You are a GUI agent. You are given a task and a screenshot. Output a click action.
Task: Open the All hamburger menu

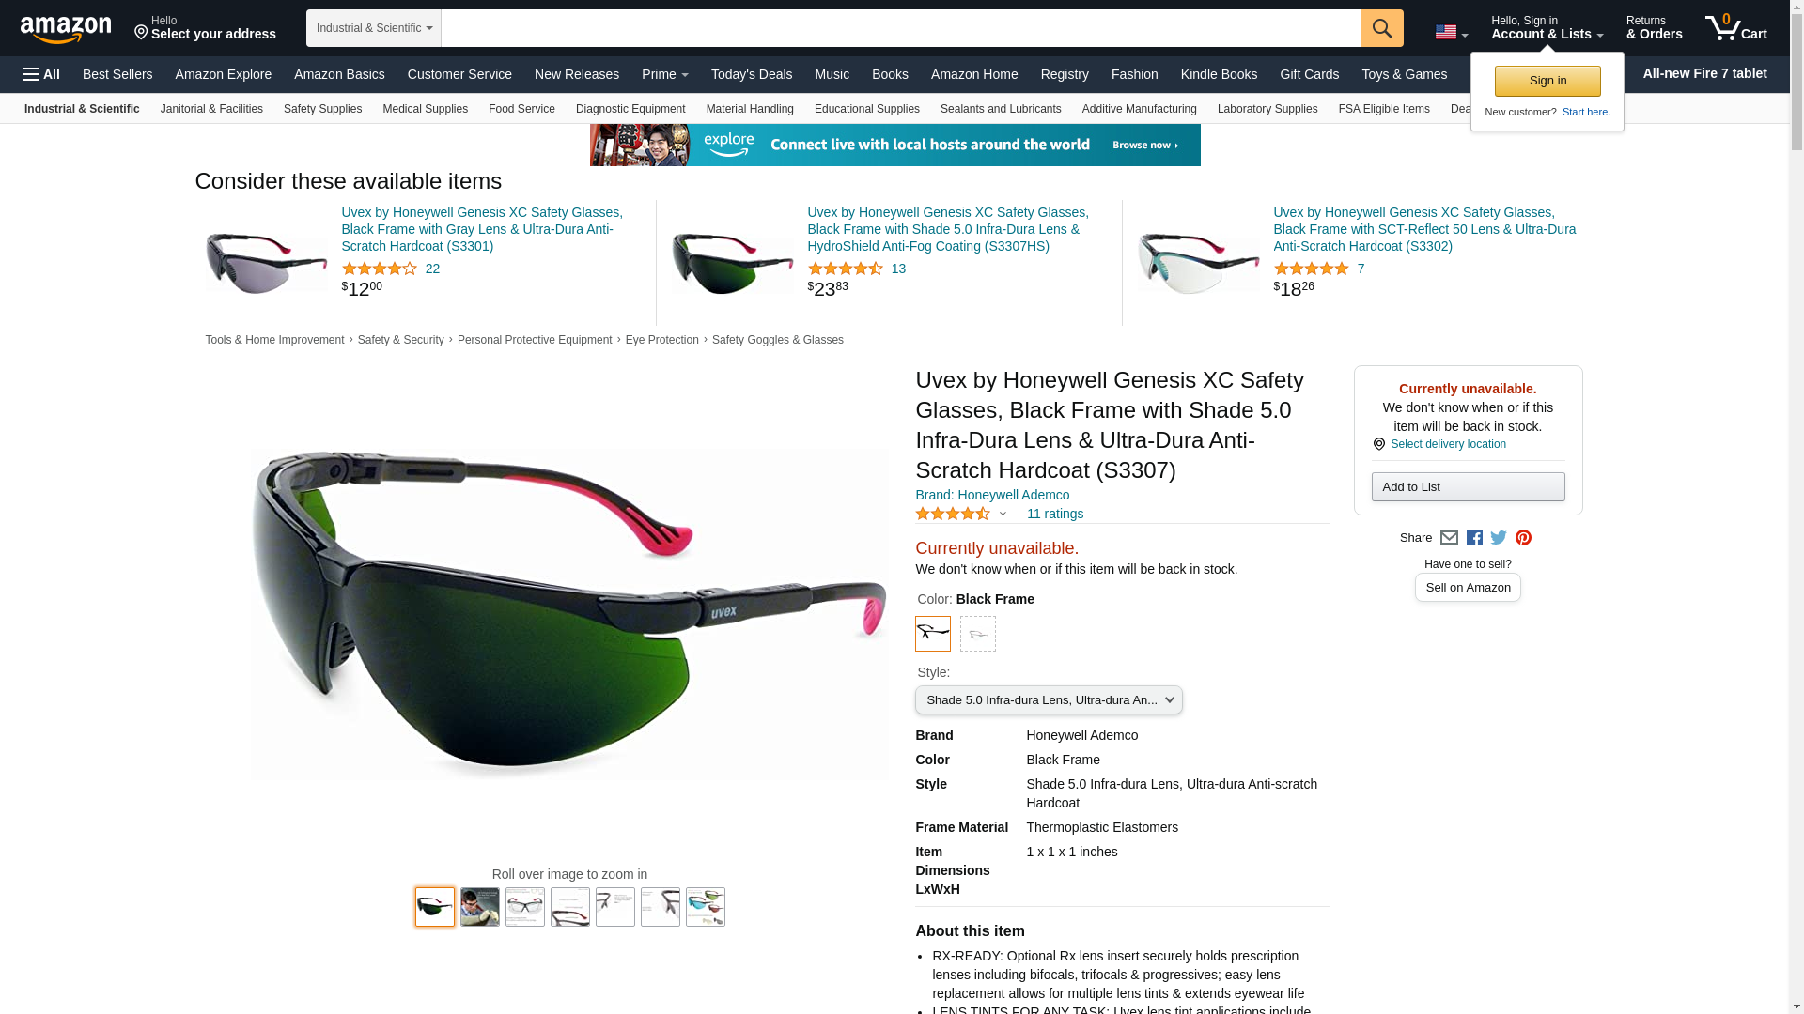pyautogui.click(x=41, y=74)
